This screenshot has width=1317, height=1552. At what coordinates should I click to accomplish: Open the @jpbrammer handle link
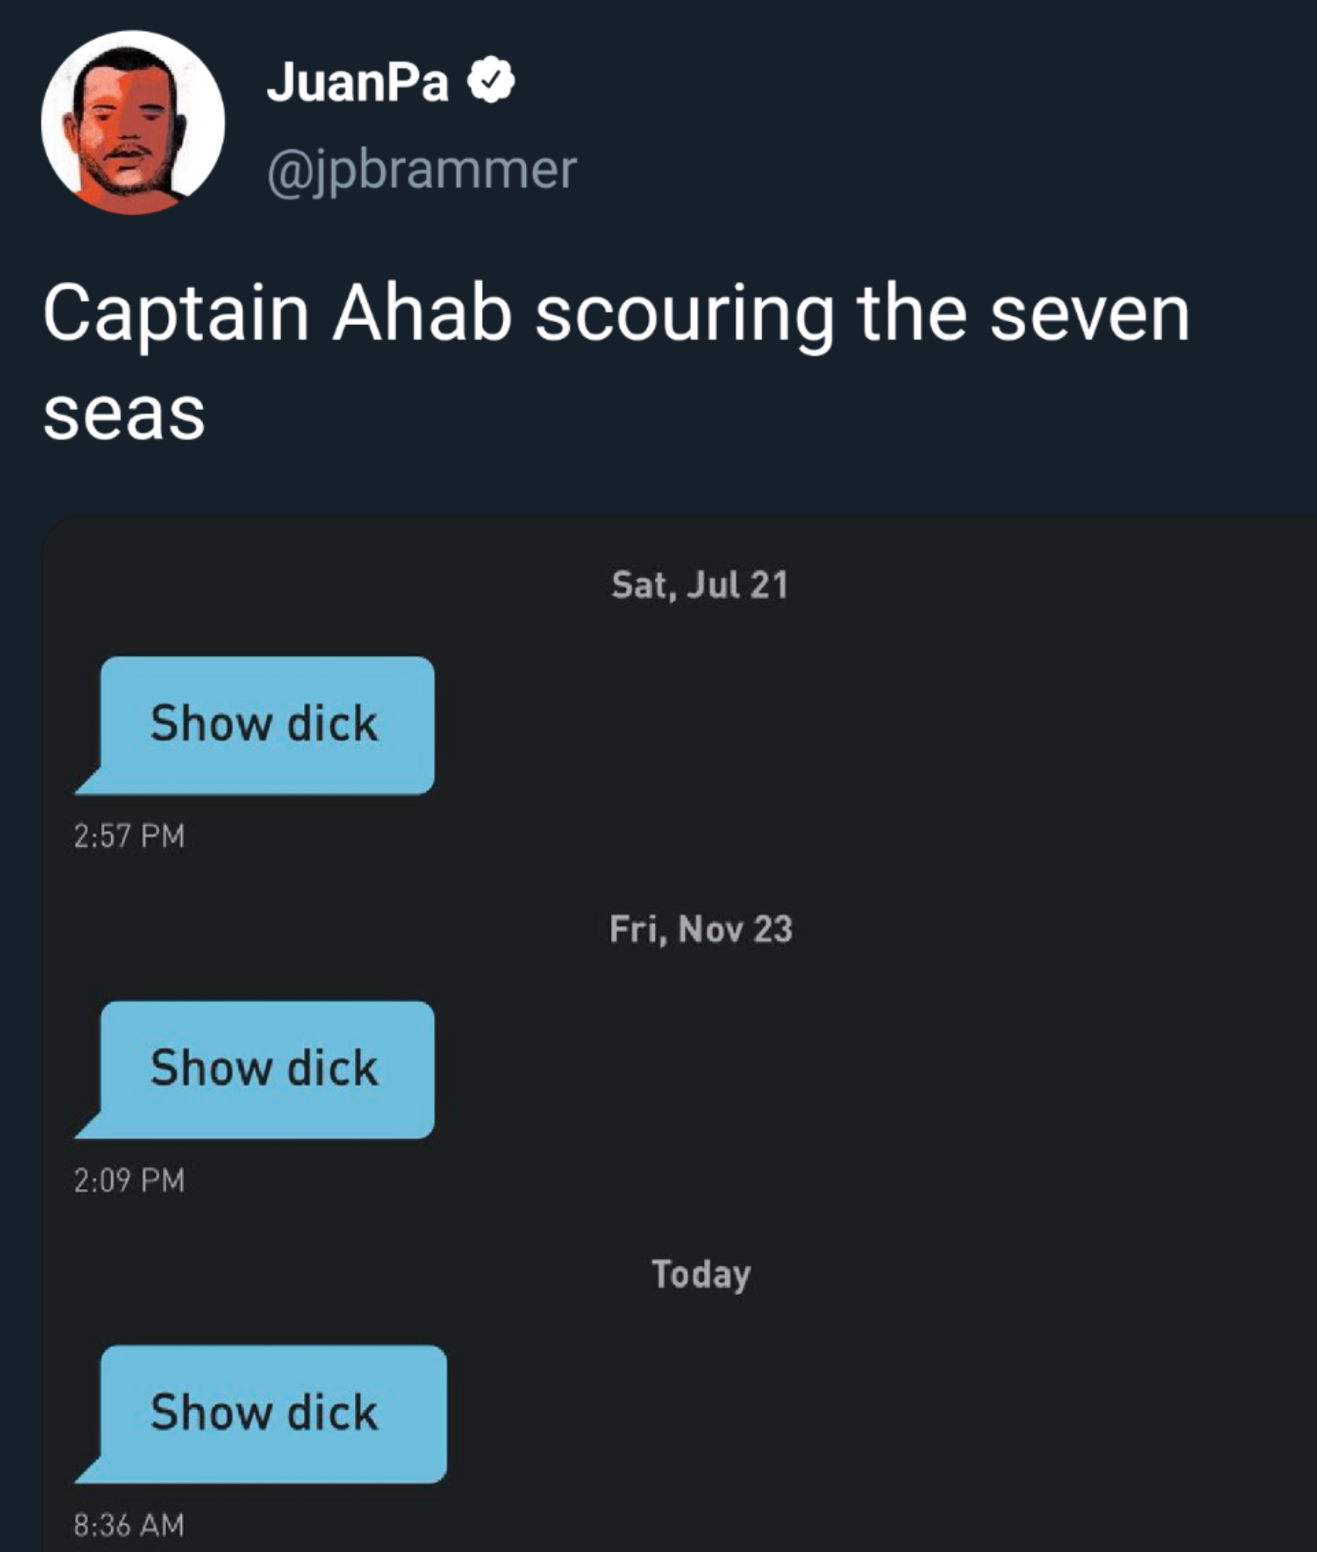tap(421, 170)
